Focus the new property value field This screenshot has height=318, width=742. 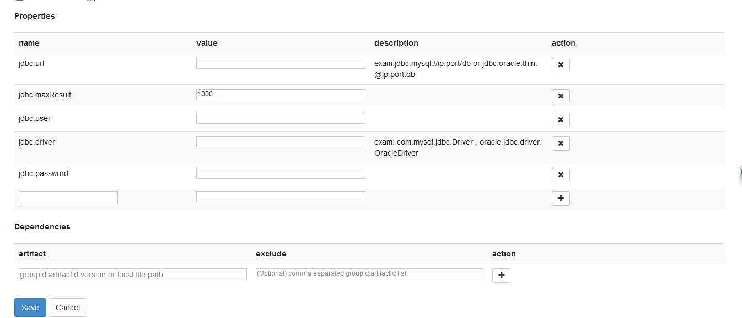(x=281, y=197)
